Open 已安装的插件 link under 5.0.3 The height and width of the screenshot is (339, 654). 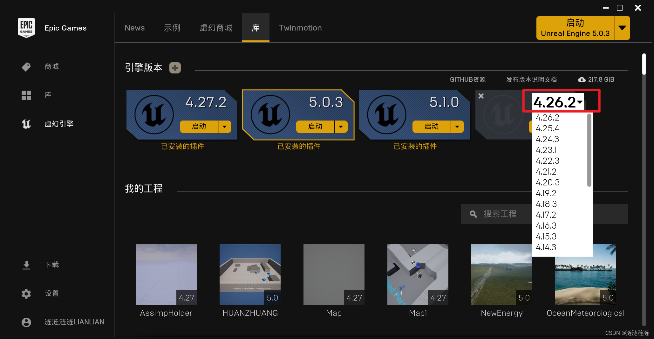point(299,147)
